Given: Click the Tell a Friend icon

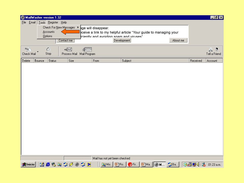Looking at the screenshot, I should coord(213,51).
